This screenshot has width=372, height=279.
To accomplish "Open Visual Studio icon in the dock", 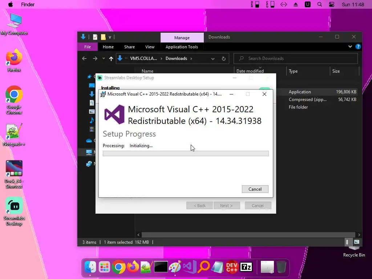I will point(190,267).
